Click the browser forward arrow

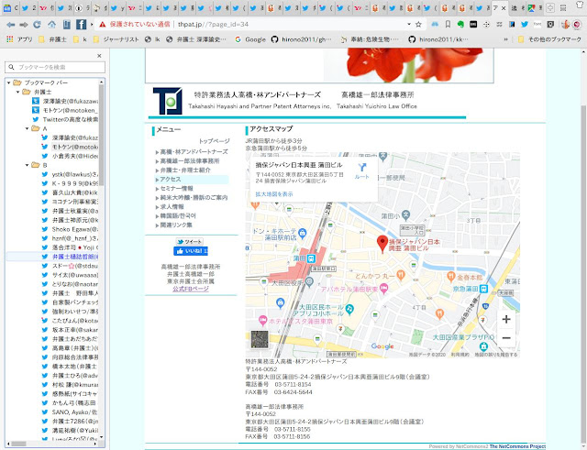(24, 25)
